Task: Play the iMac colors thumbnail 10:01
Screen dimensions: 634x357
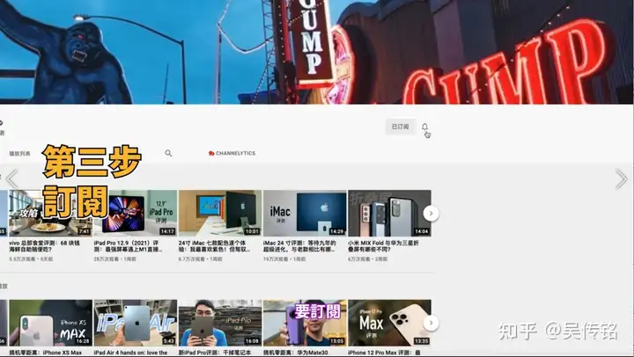Action: coord(220,213)
